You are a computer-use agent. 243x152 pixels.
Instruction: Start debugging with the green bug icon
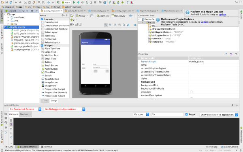(x=78, y=2)
